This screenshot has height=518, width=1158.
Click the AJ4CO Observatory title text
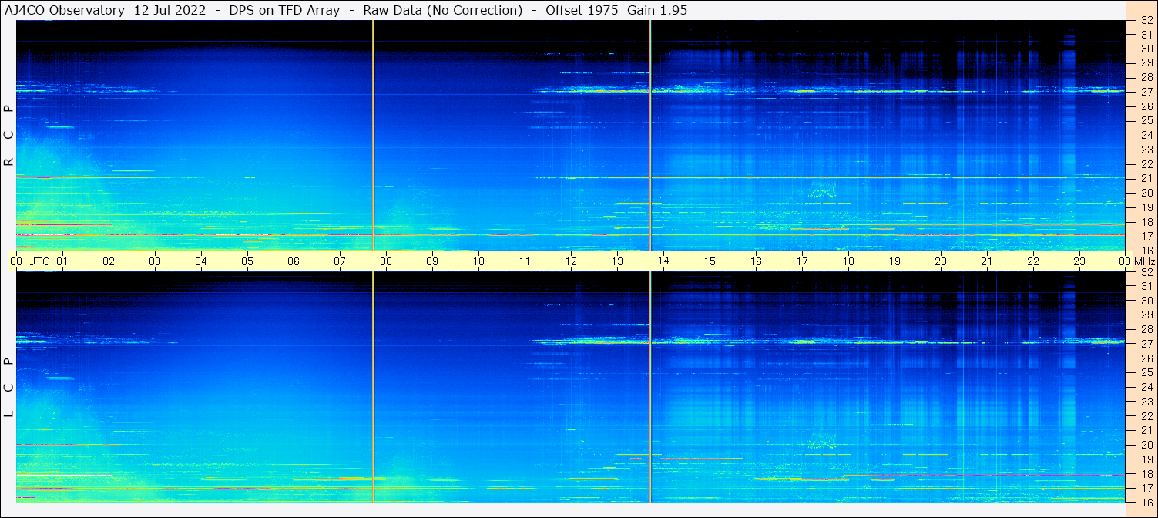pos(65,11)
